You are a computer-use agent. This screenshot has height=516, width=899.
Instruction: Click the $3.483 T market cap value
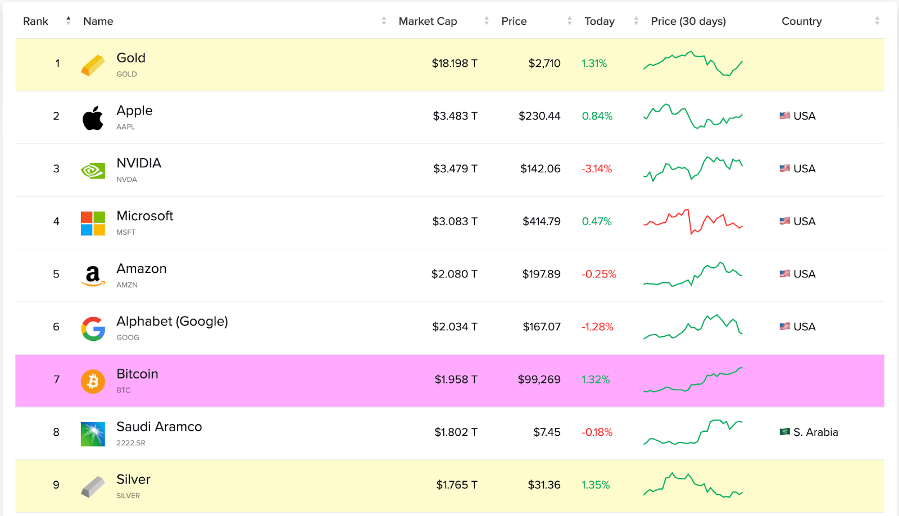[455, 116]
